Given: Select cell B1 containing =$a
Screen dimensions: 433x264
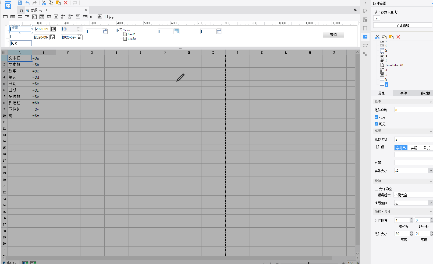Looking at the screenshot, I should [x=44, y=58].
